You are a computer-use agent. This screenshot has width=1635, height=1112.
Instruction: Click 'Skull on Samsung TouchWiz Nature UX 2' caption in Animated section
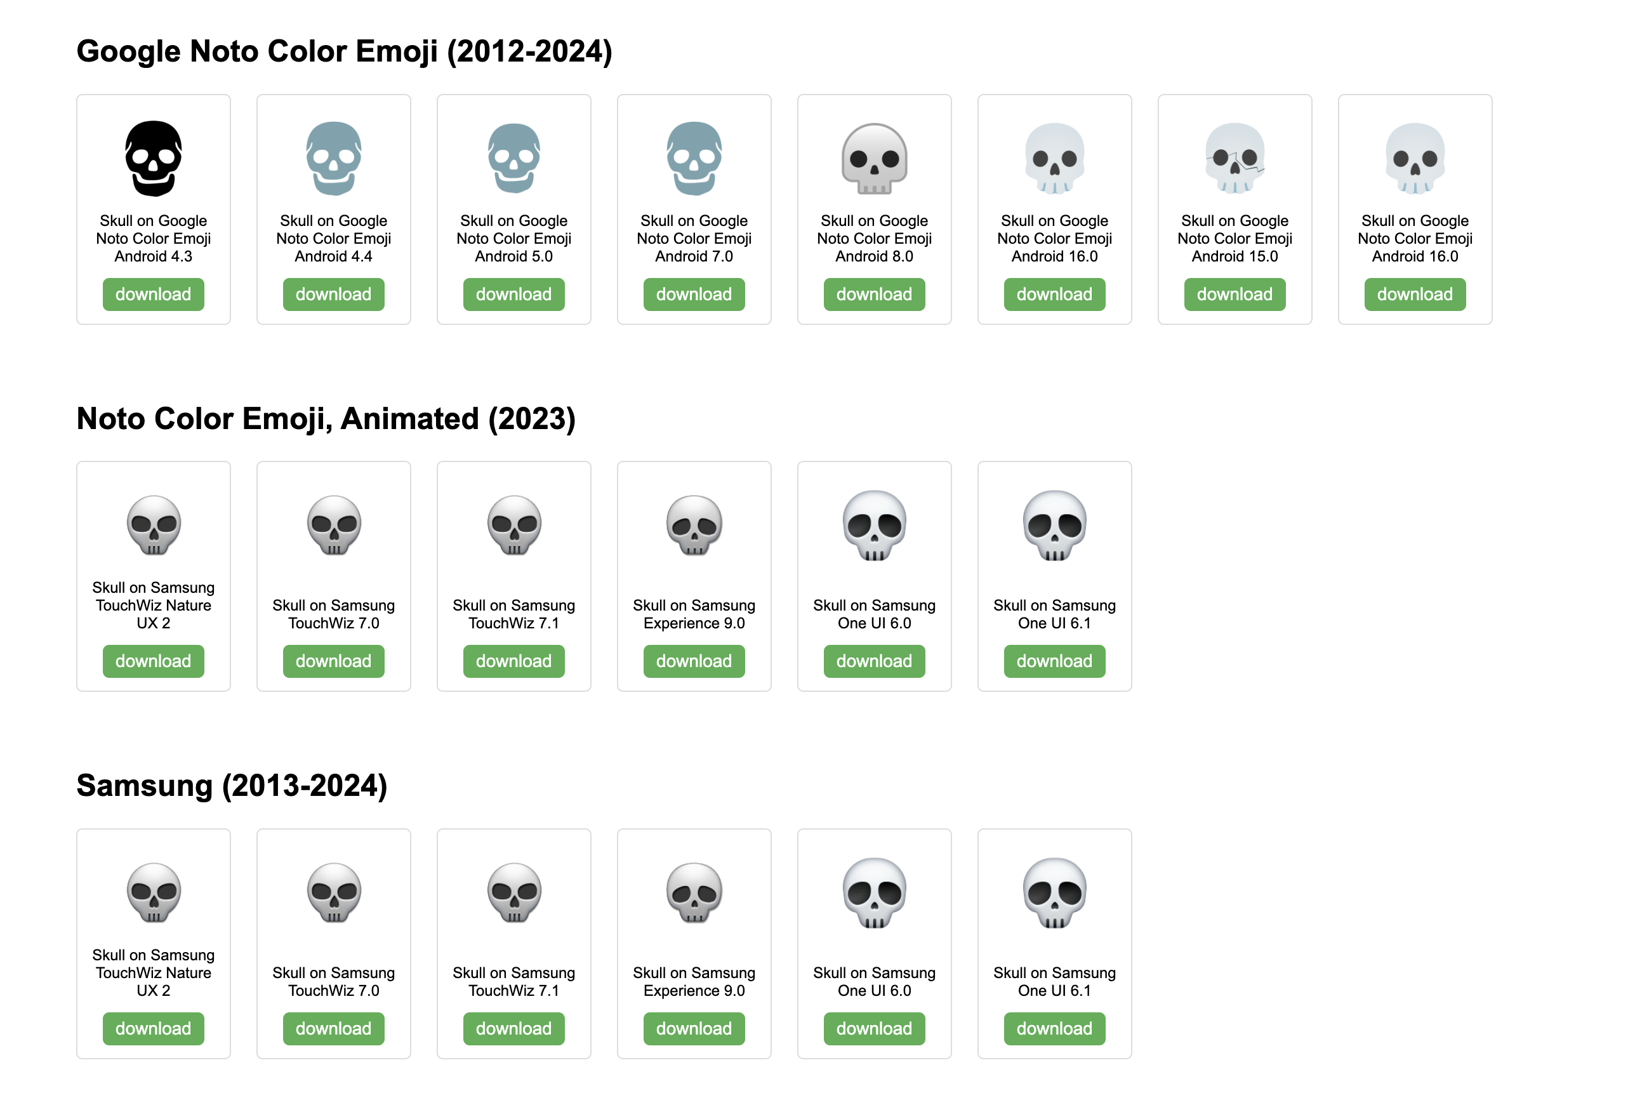(x=154, y=605)
